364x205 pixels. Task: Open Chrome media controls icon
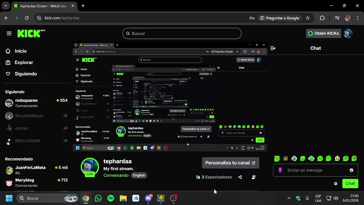point(337,18)
